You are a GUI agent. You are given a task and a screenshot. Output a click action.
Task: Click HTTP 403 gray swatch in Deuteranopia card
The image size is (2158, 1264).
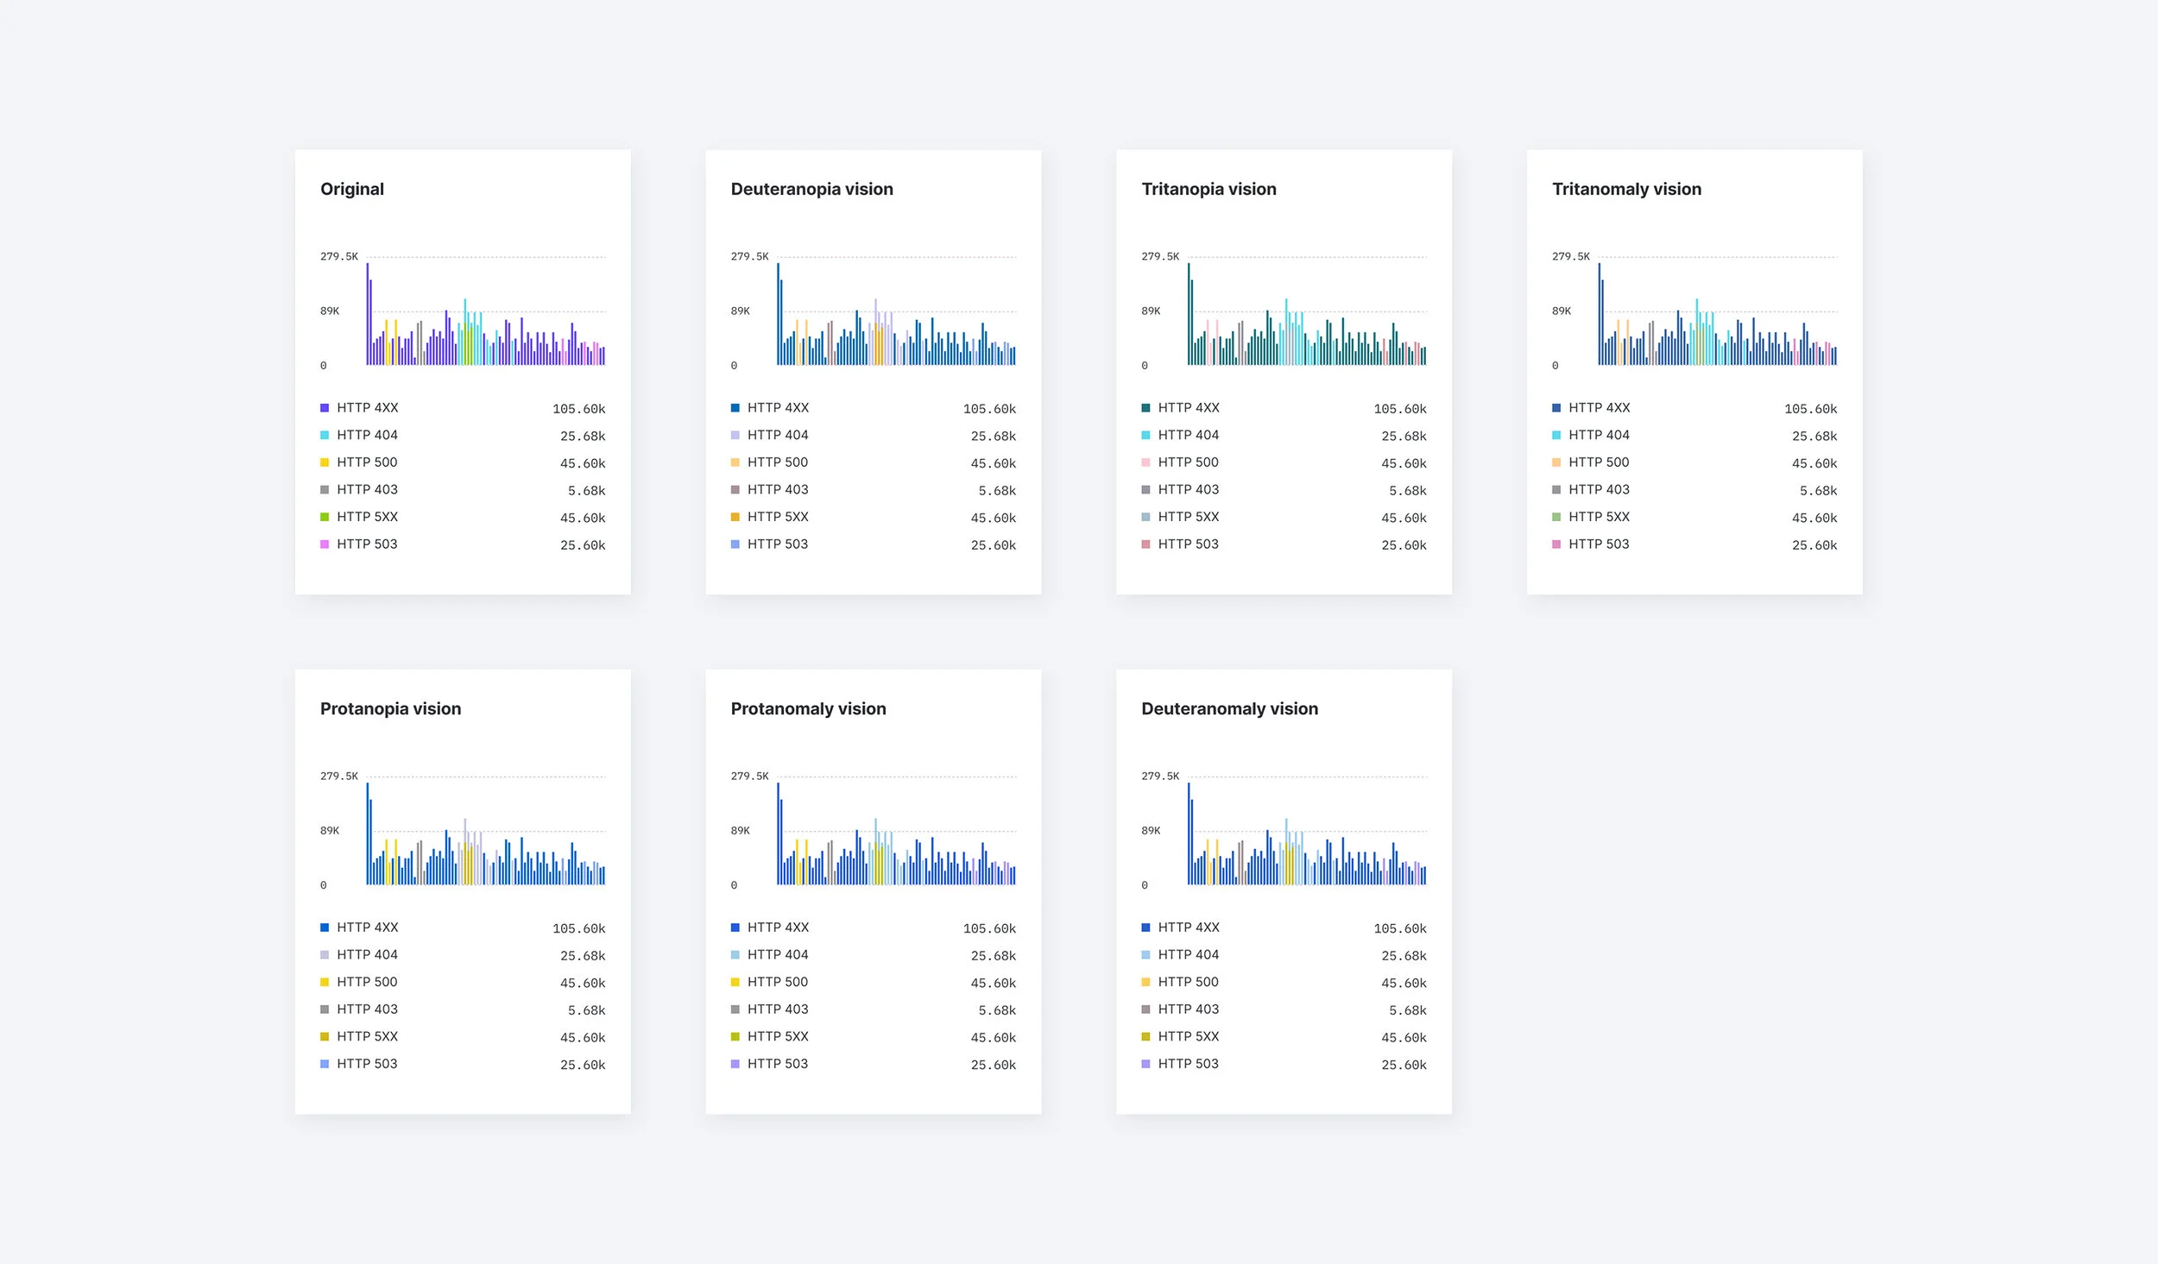click(735, 490)
